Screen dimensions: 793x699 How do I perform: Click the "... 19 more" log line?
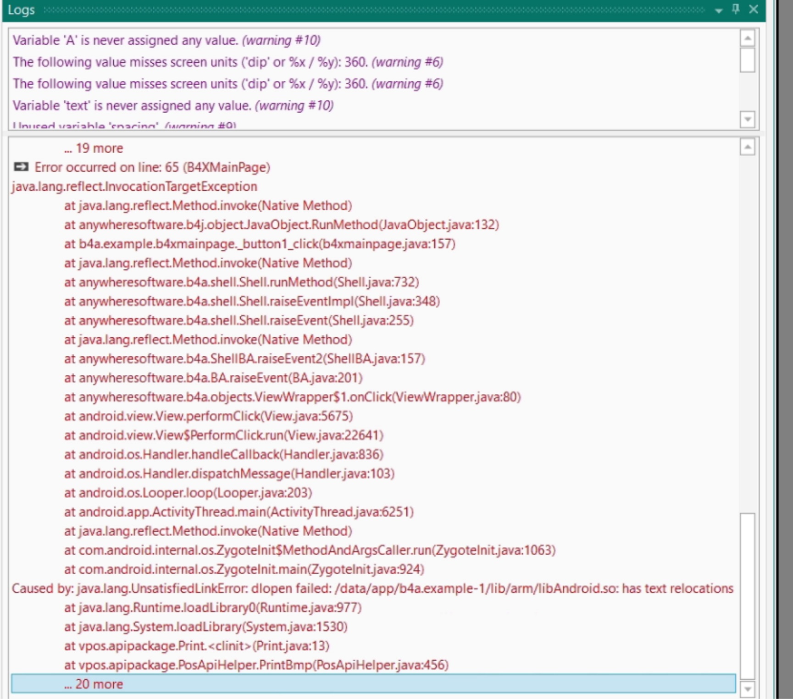(94, 148)
